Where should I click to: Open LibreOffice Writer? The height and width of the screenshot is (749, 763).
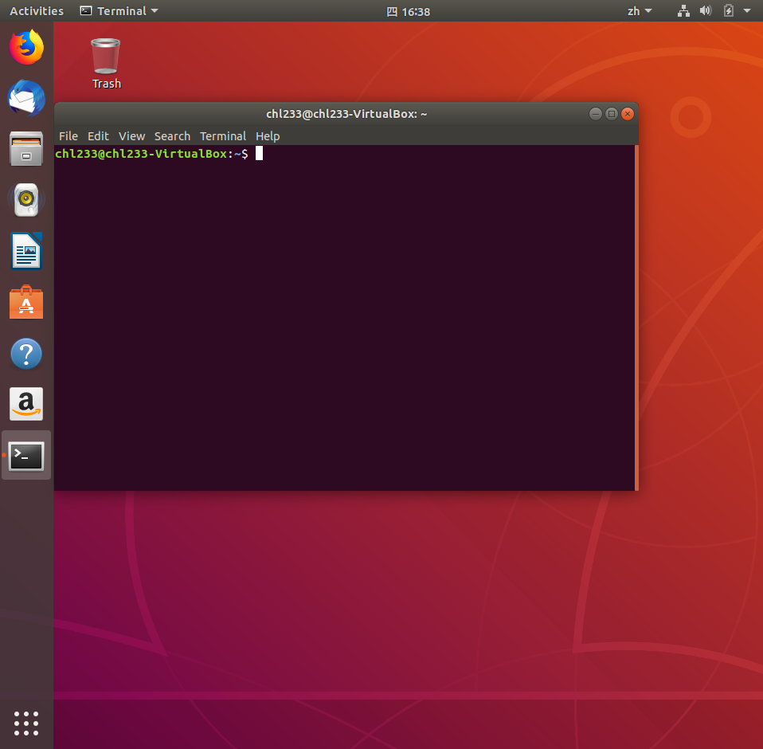(26, 251)
